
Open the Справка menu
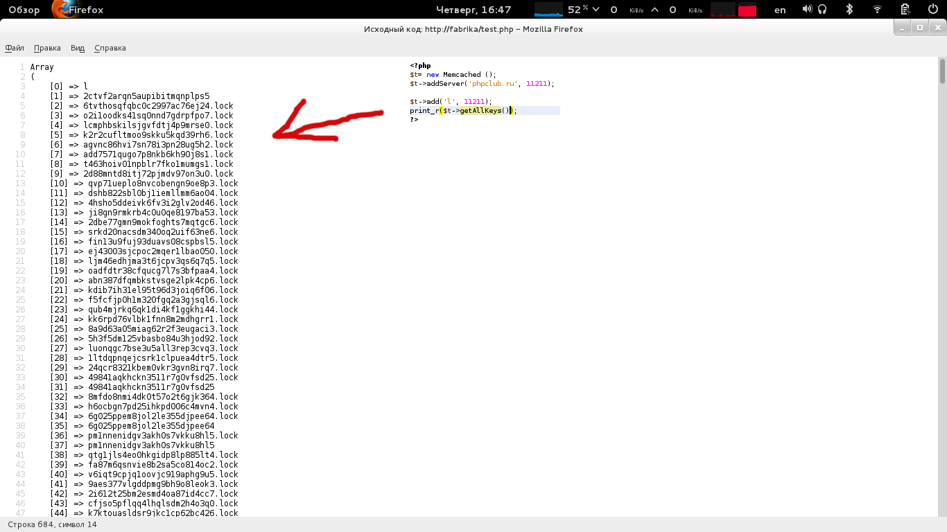110,48
